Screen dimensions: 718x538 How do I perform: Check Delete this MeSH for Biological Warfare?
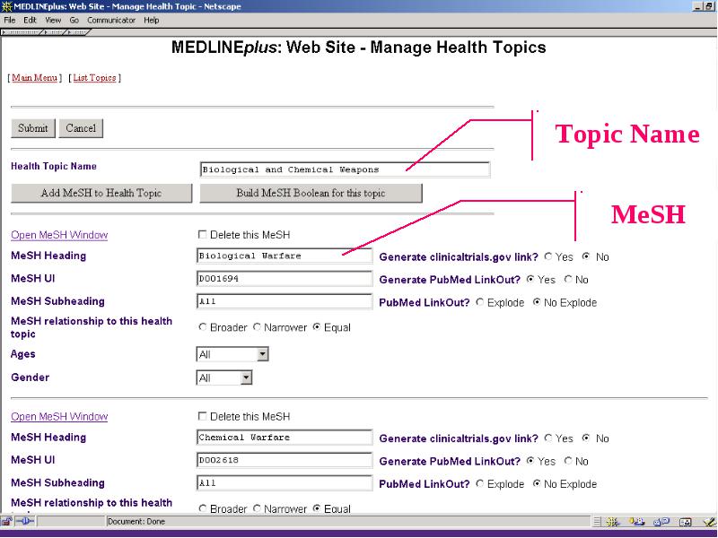[202, 235]
